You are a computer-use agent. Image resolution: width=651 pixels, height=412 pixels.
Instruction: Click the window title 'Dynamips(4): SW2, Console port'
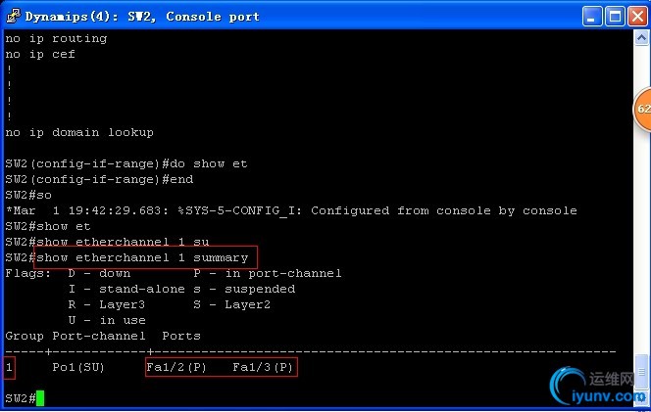click(x=142, y=17)
